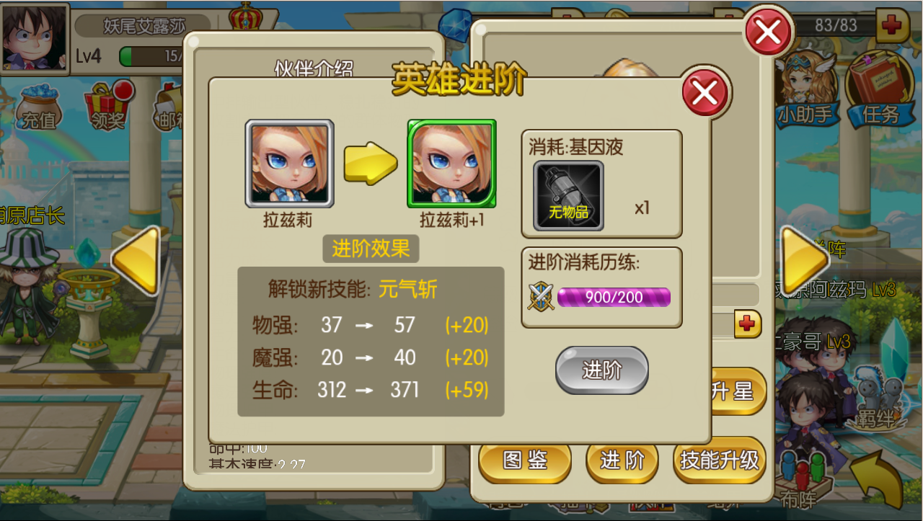Go to next hero with right arrow
923x521 pixels.
[x=805, y=260]
